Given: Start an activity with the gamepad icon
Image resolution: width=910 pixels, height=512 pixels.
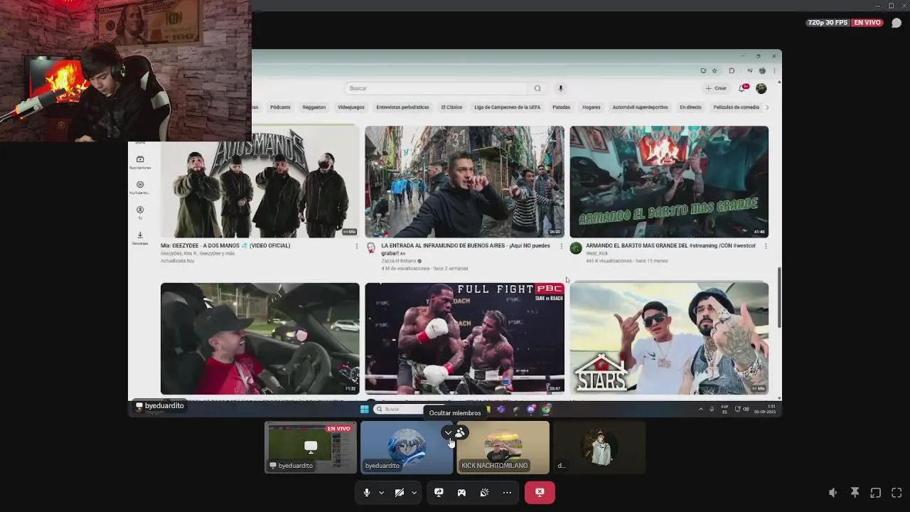Looking at the screenshot, I should (461, 492).
